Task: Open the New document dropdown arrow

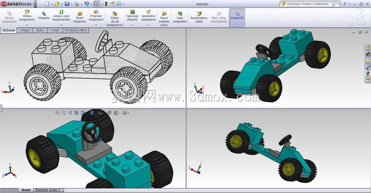Action: (52, 4)
